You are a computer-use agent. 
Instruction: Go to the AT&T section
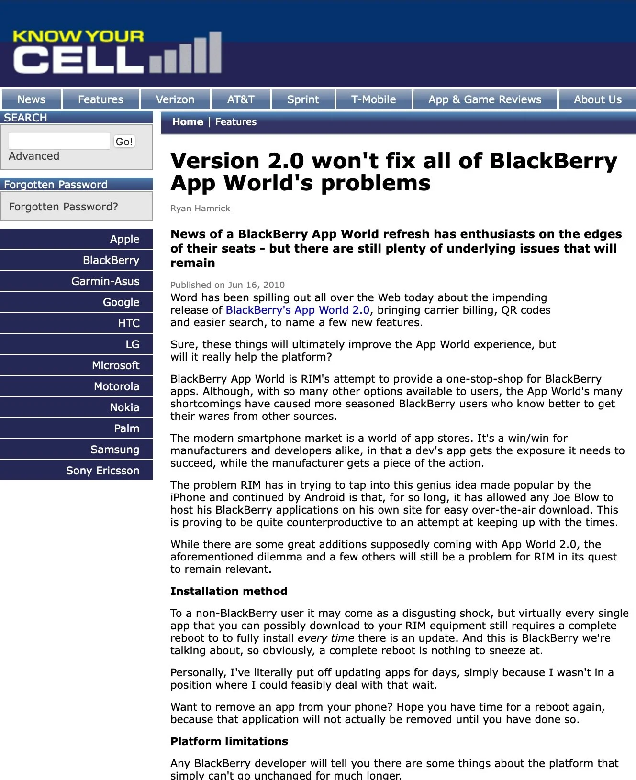241,99
